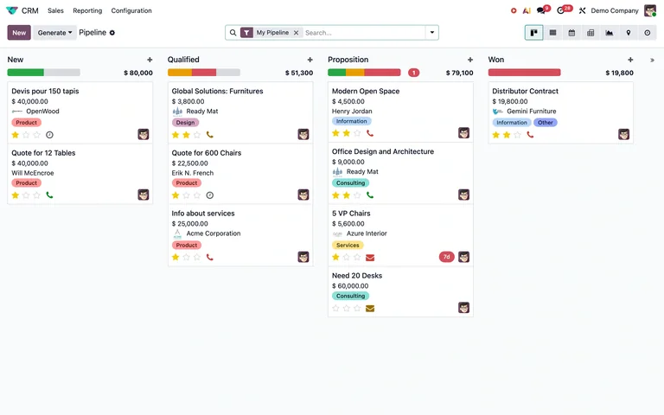This screenshot has height=415, width=664.
Task: Click the Design tag on Global Solutions
Action: [x=186, y=123]
